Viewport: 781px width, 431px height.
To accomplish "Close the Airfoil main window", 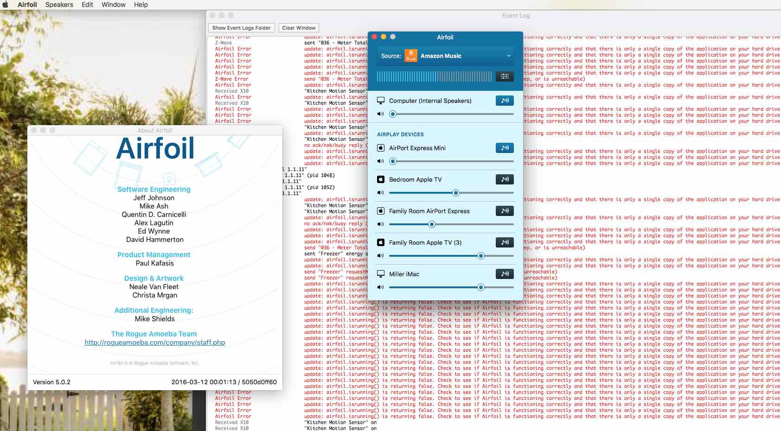I will coord(374,37).
